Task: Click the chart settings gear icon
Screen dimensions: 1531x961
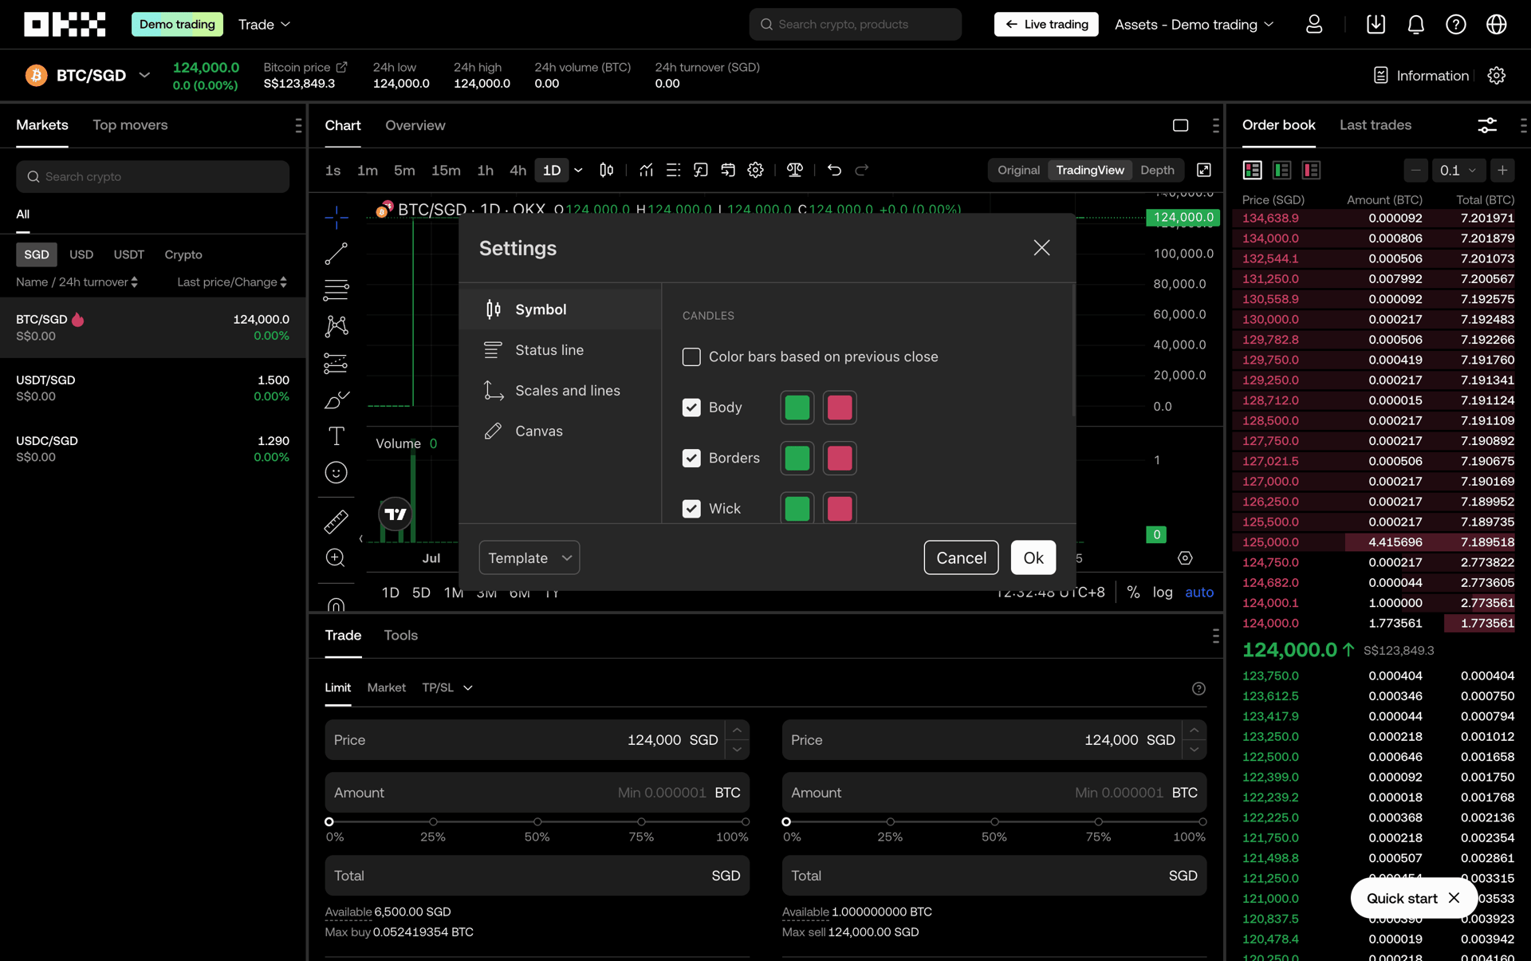Action: coord(756,170)
